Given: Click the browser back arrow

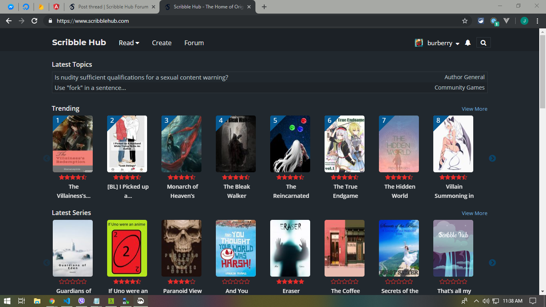Looking at the screenshot, I should (x=9, y=21).
